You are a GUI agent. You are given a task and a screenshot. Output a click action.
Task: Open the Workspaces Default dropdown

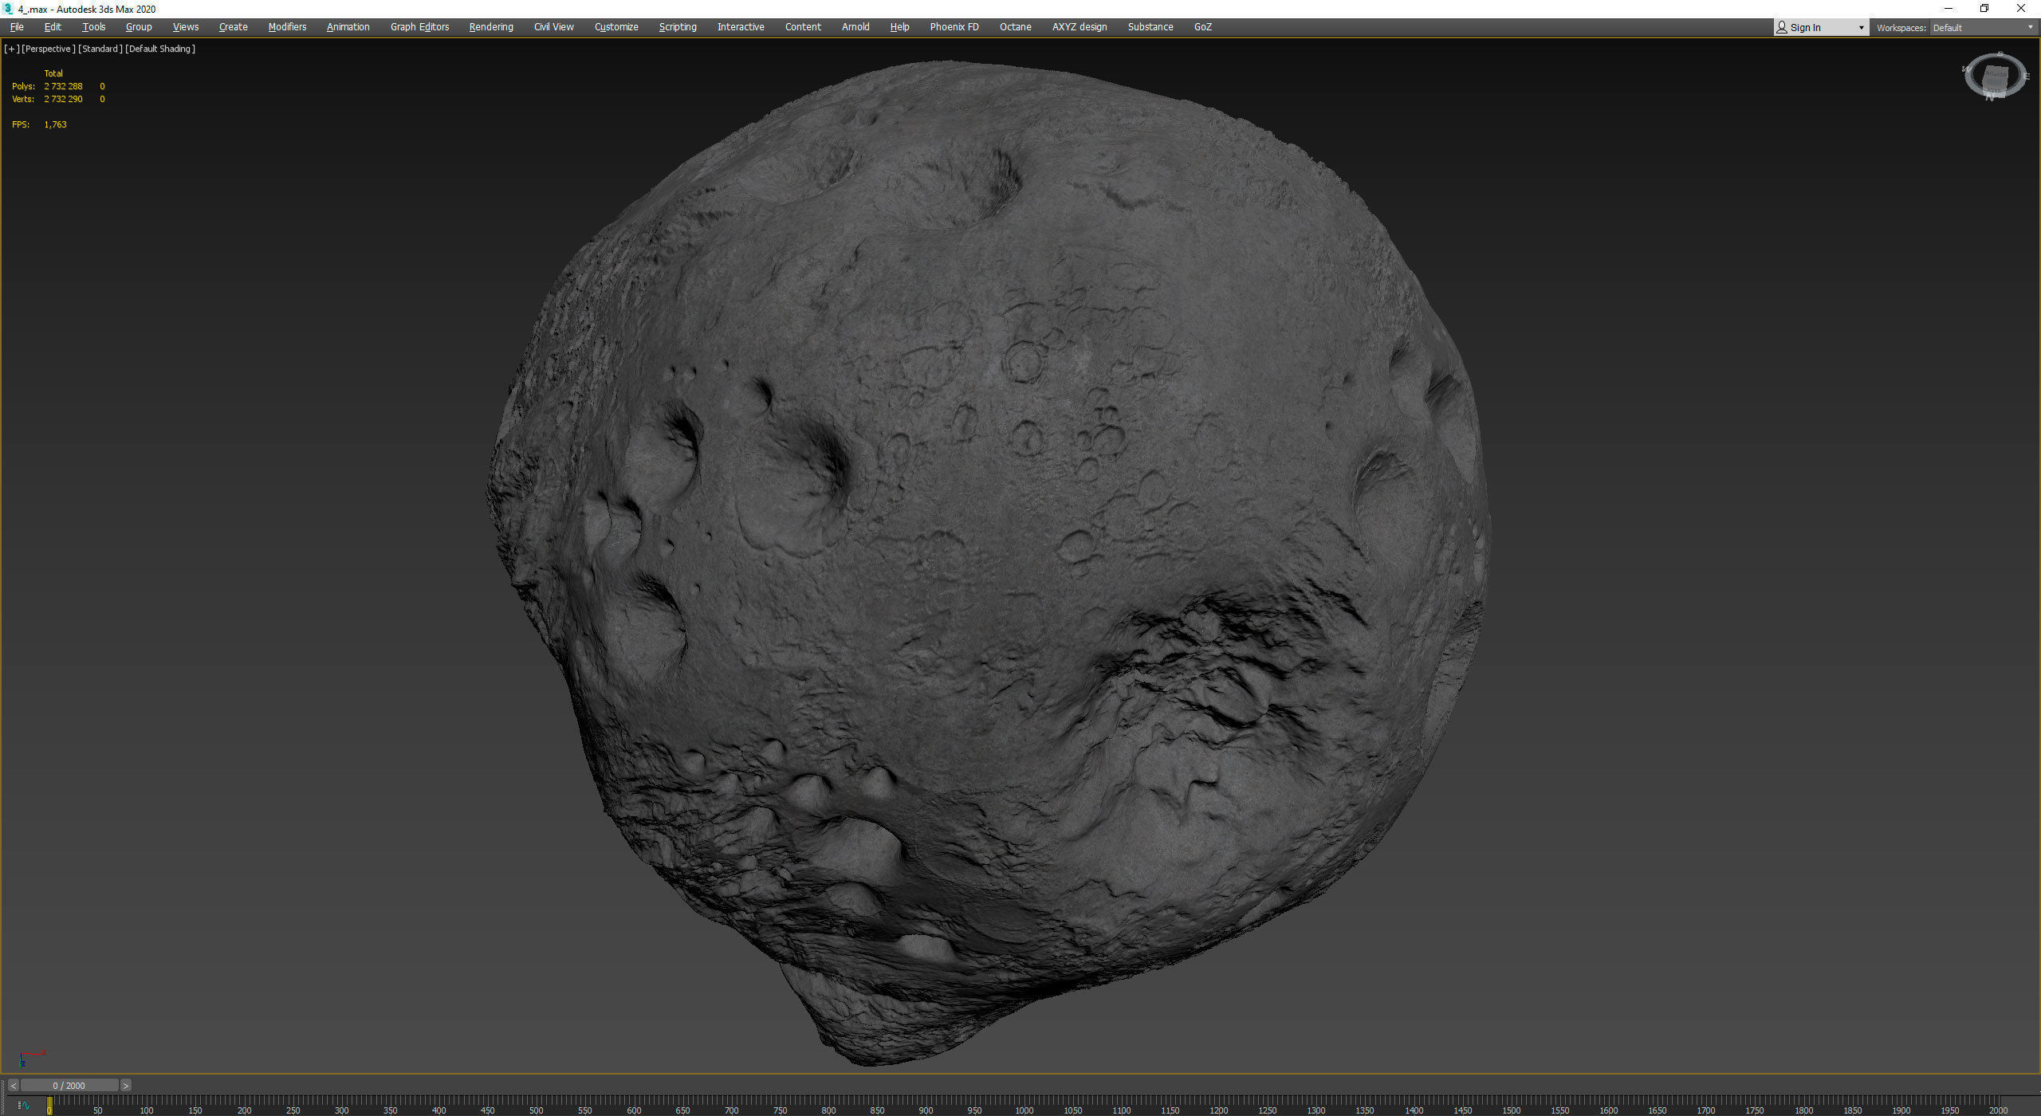(1983, 28)
